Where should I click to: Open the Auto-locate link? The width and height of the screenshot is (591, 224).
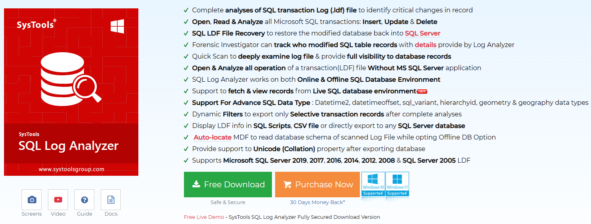tap(212, 138)
